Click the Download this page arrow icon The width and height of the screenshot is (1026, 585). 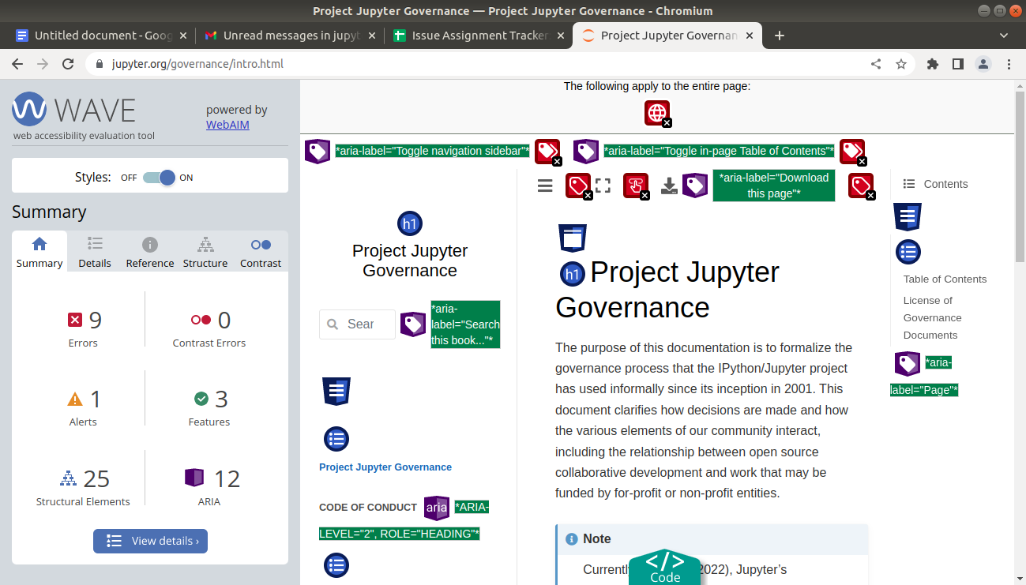[668, 186]
